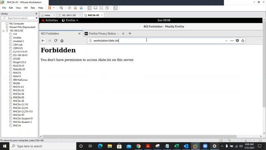266x150 pixels.
Task: Go forward in Firefox
Action: [49, 41]
